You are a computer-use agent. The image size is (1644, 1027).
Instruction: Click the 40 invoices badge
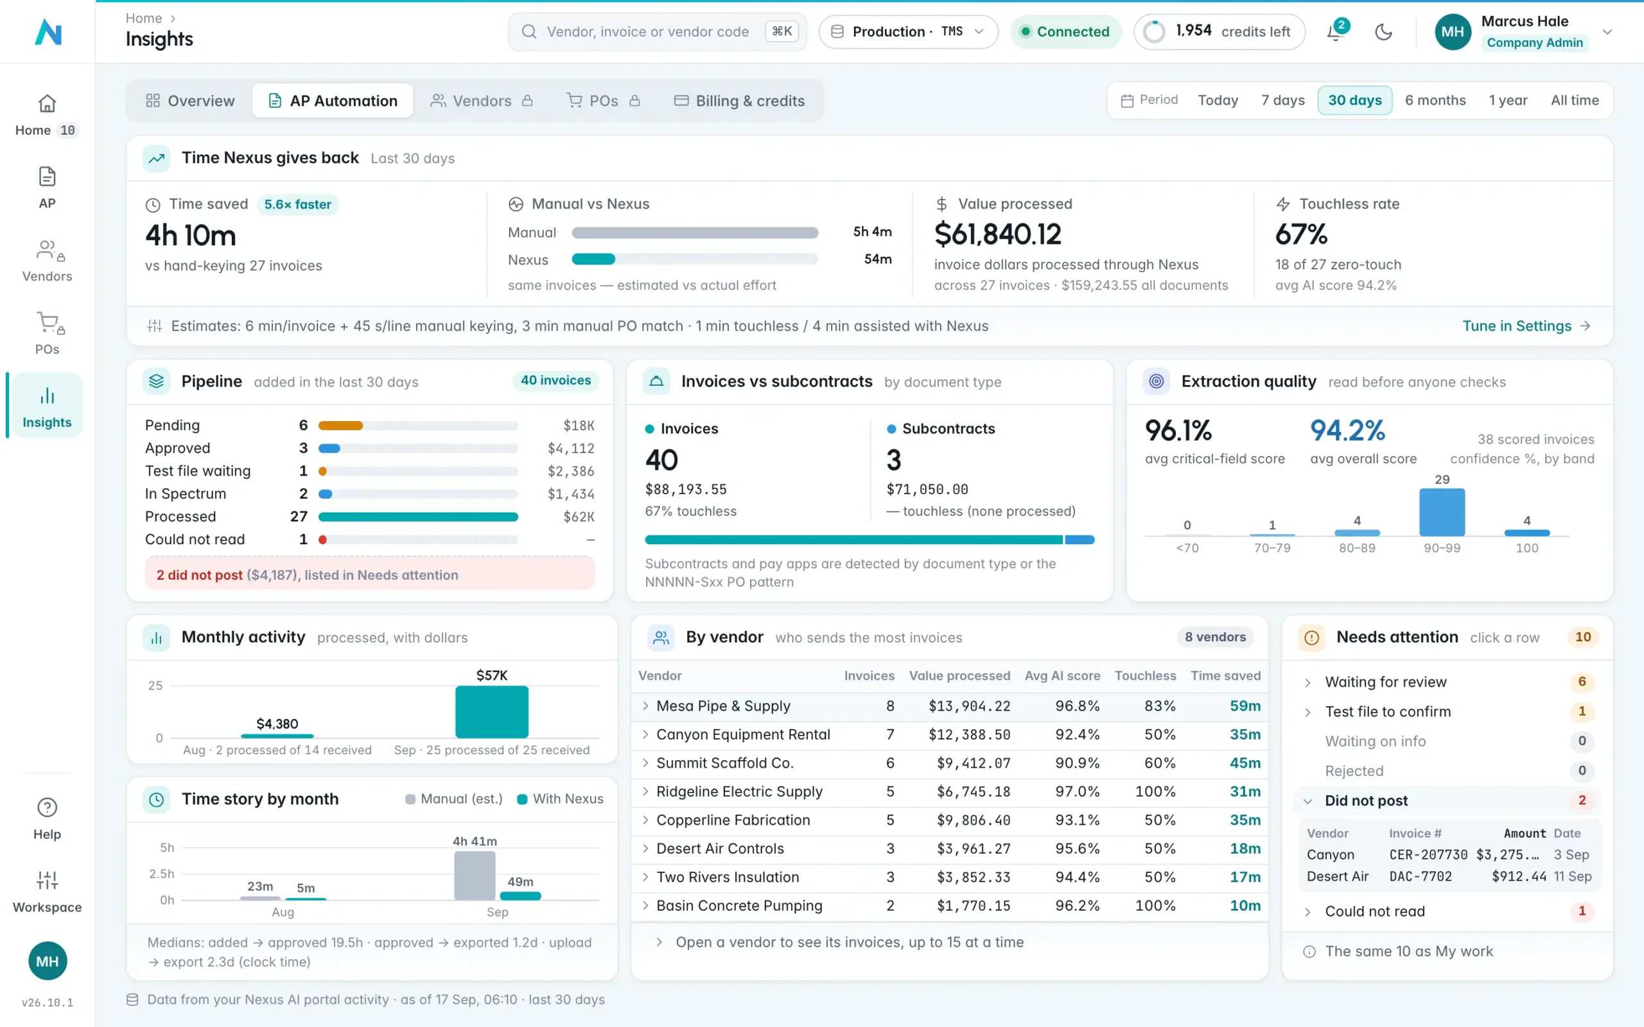coord(555,381)
